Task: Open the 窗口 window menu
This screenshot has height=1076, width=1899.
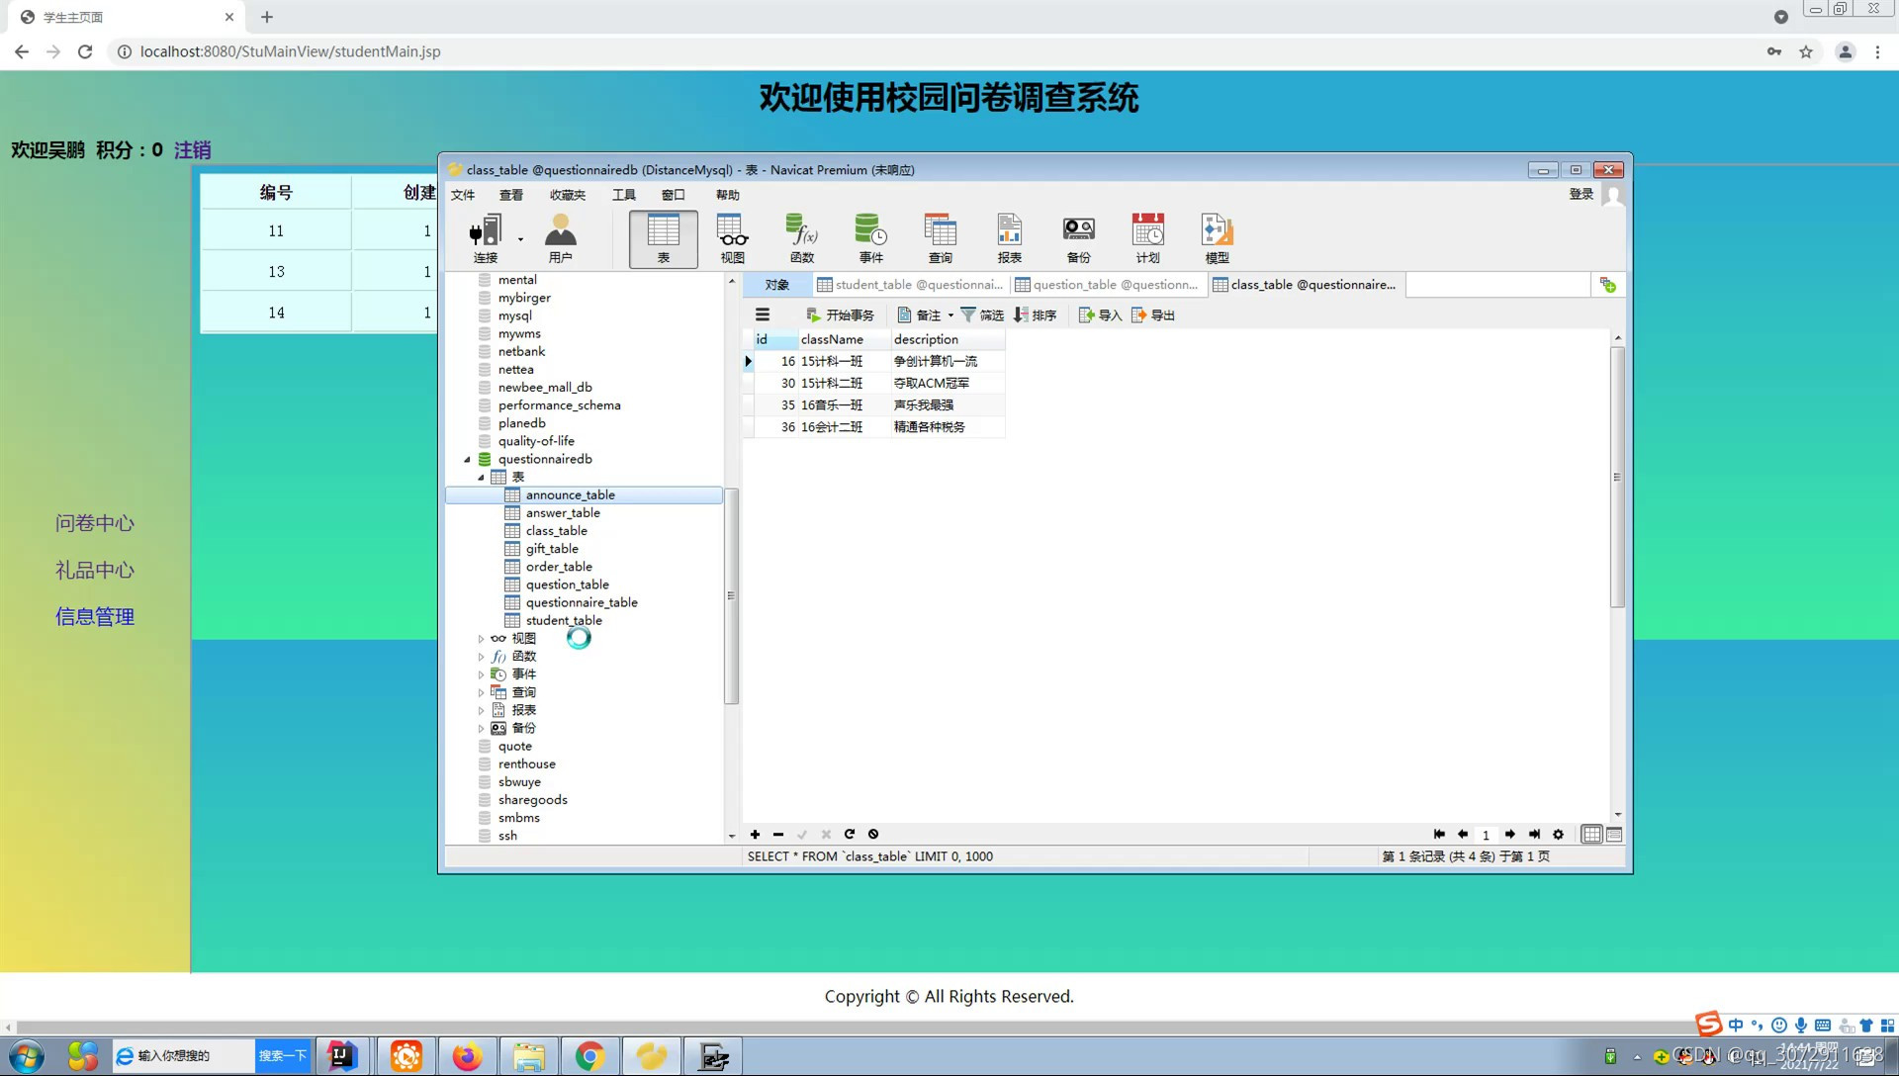Action: point(674,195)
